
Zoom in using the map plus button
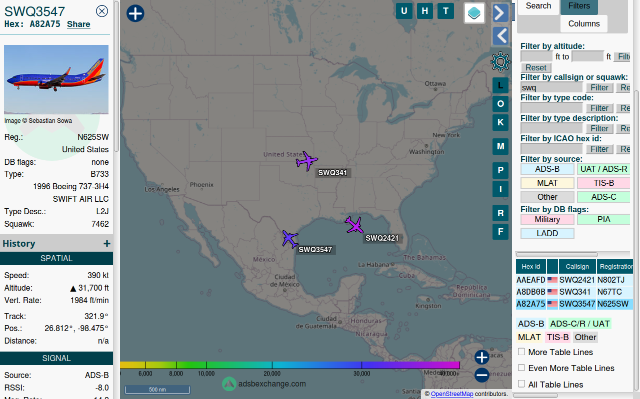(481, 357)
